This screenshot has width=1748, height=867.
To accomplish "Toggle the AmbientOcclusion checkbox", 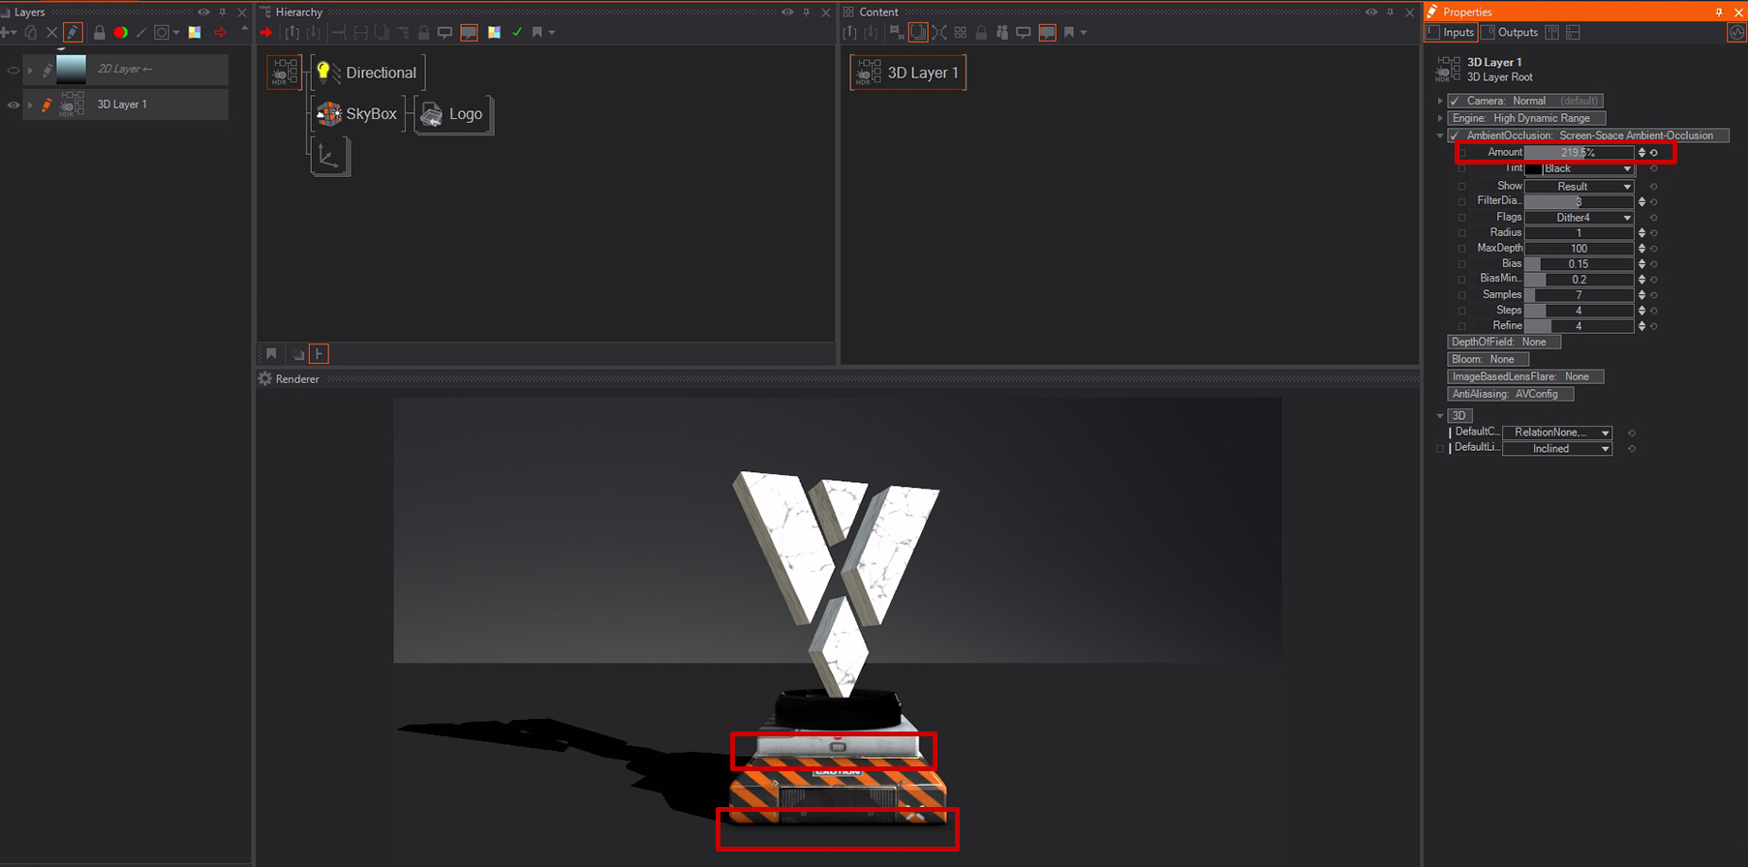I will pos(1455,135).
